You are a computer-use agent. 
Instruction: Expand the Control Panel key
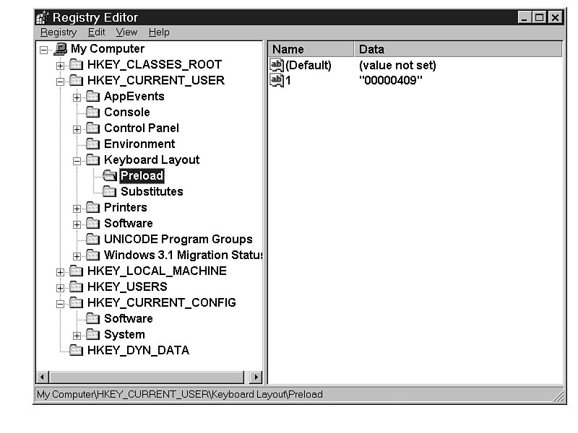point(77,128)
